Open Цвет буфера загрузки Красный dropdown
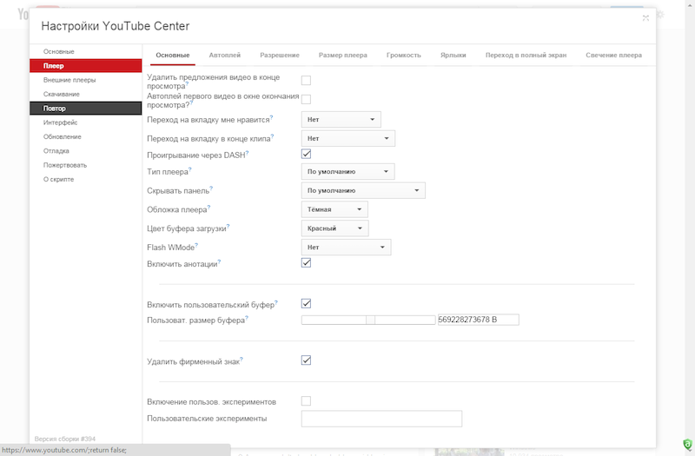Image resolution: width=695 pixels, height=456 pixels. 334,228
